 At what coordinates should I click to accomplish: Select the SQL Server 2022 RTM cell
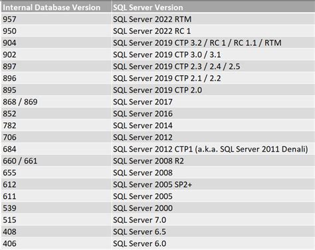point(213,19)
